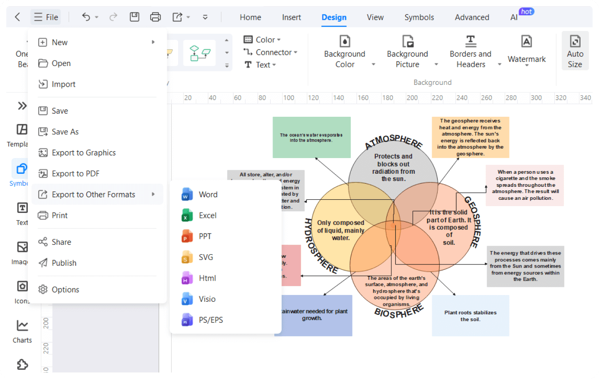Expand the Background Color dropdown arrow

point(373,65)
